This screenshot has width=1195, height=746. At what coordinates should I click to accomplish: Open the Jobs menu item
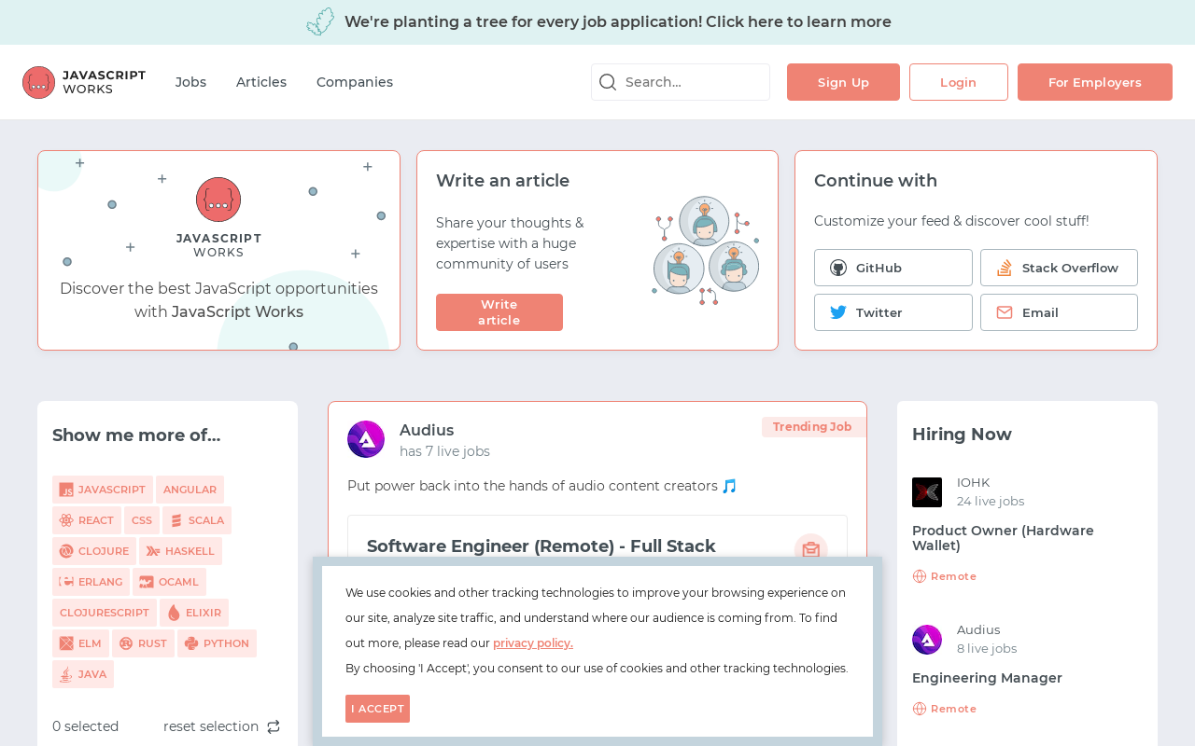(190, 82)
